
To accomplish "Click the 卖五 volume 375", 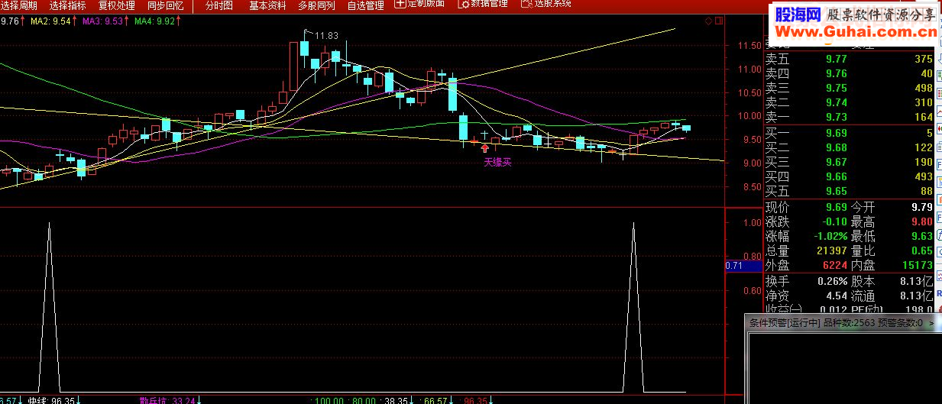I will 923,59.
